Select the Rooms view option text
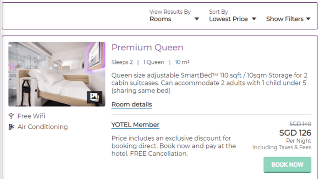 coord(160,19)
